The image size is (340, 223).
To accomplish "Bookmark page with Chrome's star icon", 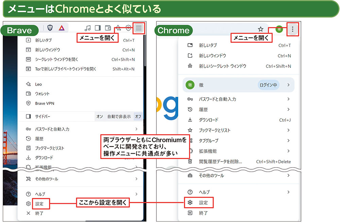I will (x=260, y=29).
